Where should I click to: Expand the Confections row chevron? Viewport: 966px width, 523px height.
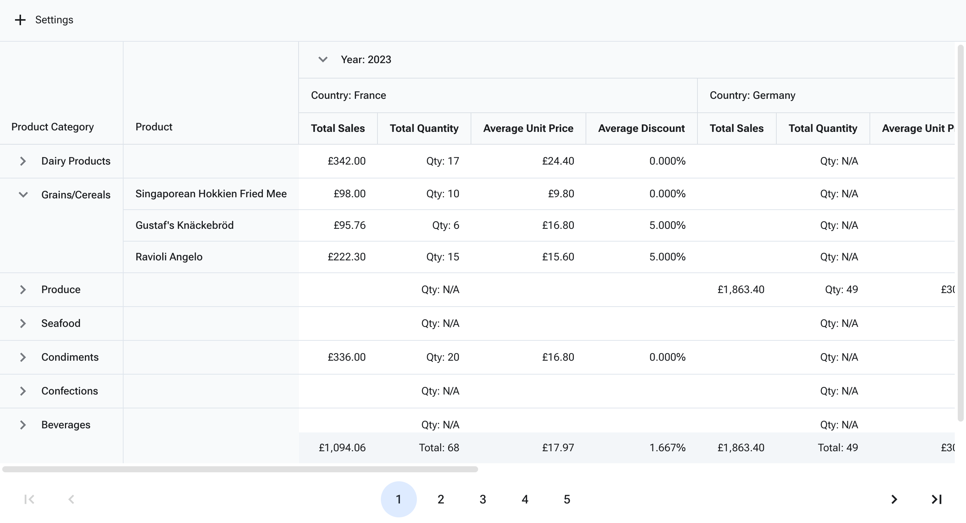pos(23,391)
